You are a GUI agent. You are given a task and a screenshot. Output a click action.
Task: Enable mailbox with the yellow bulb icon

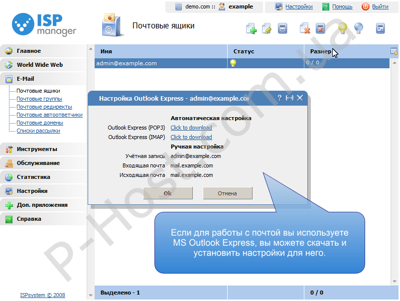(x=343, y=29)
